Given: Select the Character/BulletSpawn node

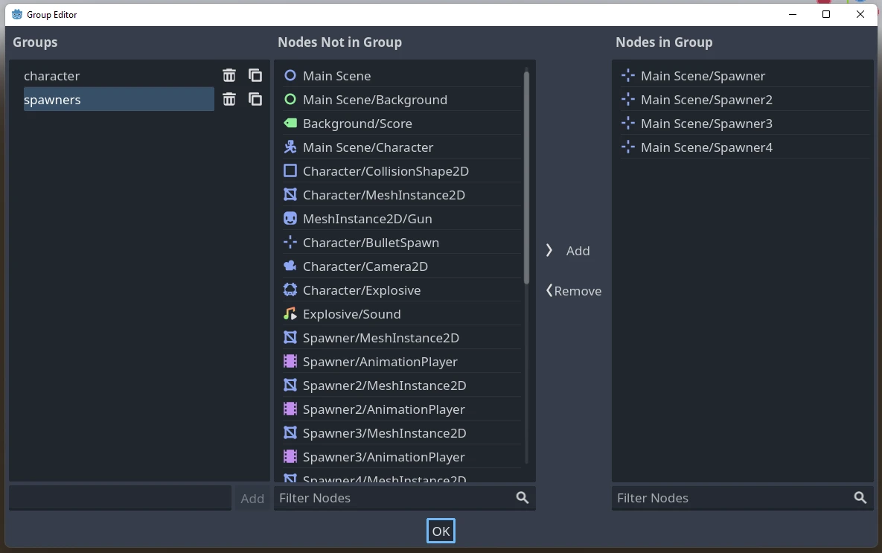Looking at the screenshot, I should pos(371,242).
